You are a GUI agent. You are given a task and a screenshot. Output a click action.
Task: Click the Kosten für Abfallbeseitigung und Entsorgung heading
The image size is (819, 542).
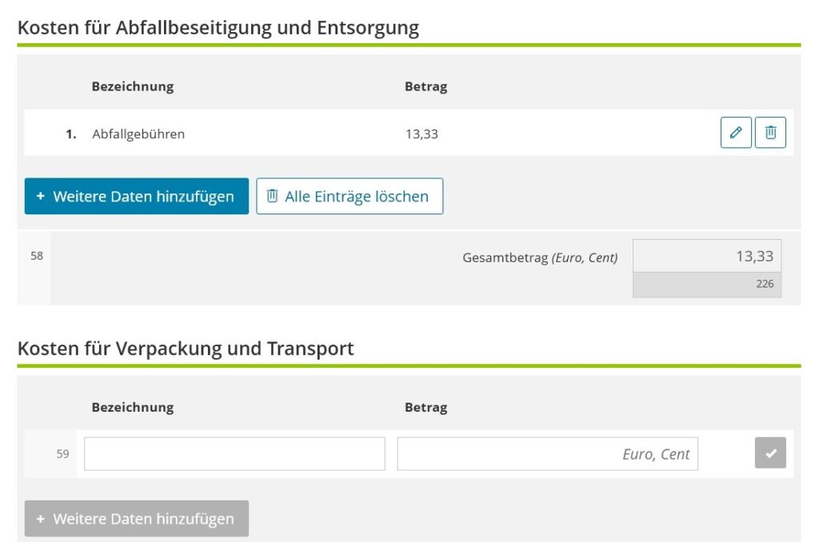(x=218, y=28)
